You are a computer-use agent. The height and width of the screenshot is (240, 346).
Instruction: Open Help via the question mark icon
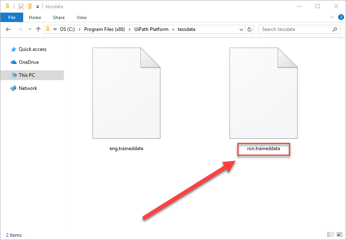point(341,17)
